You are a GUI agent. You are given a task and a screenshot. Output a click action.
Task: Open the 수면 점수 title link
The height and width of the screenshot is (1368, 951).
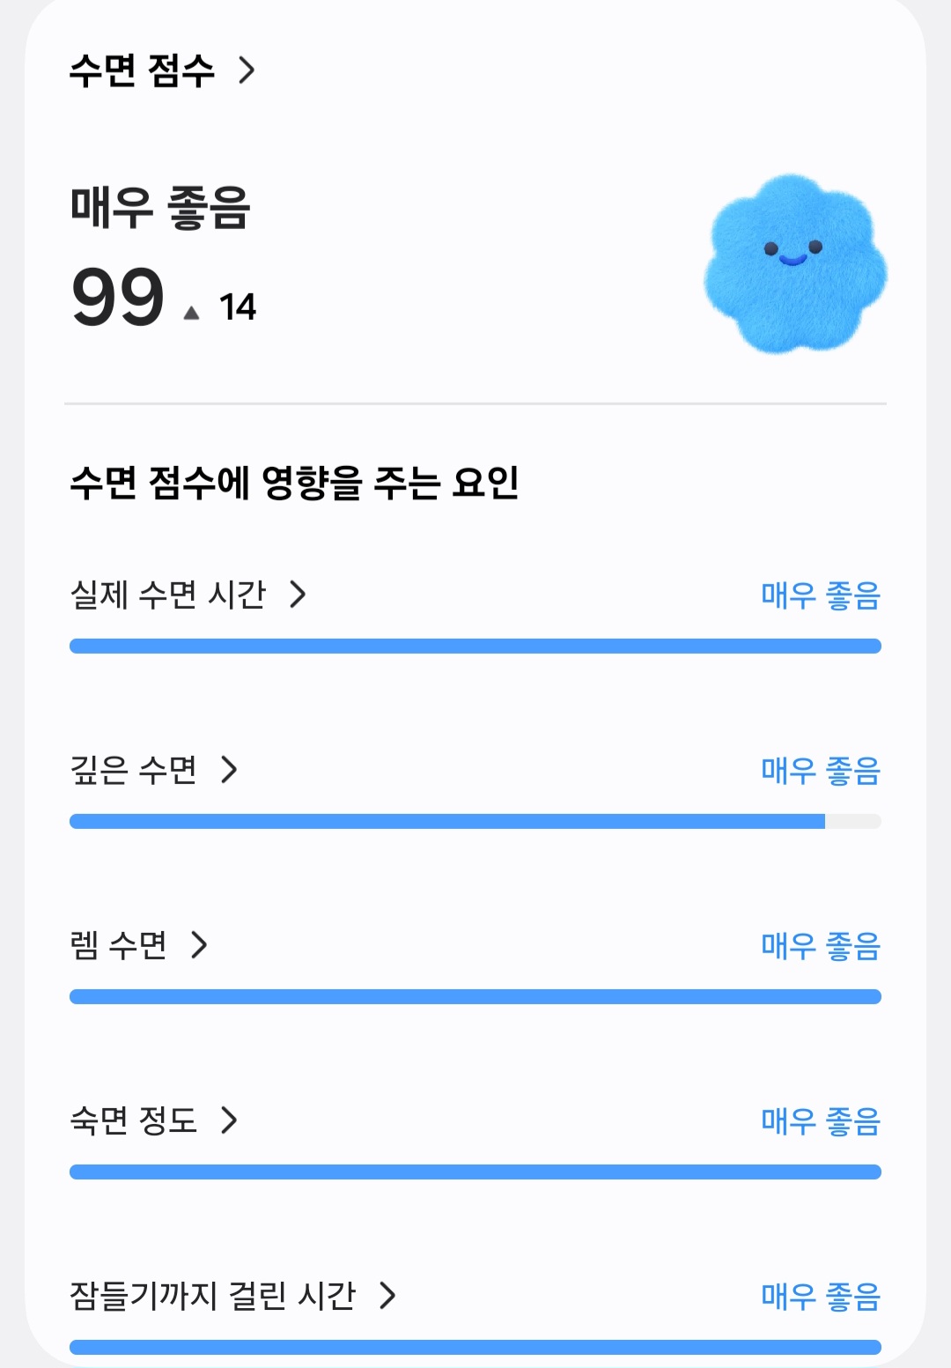click(142, 70)
